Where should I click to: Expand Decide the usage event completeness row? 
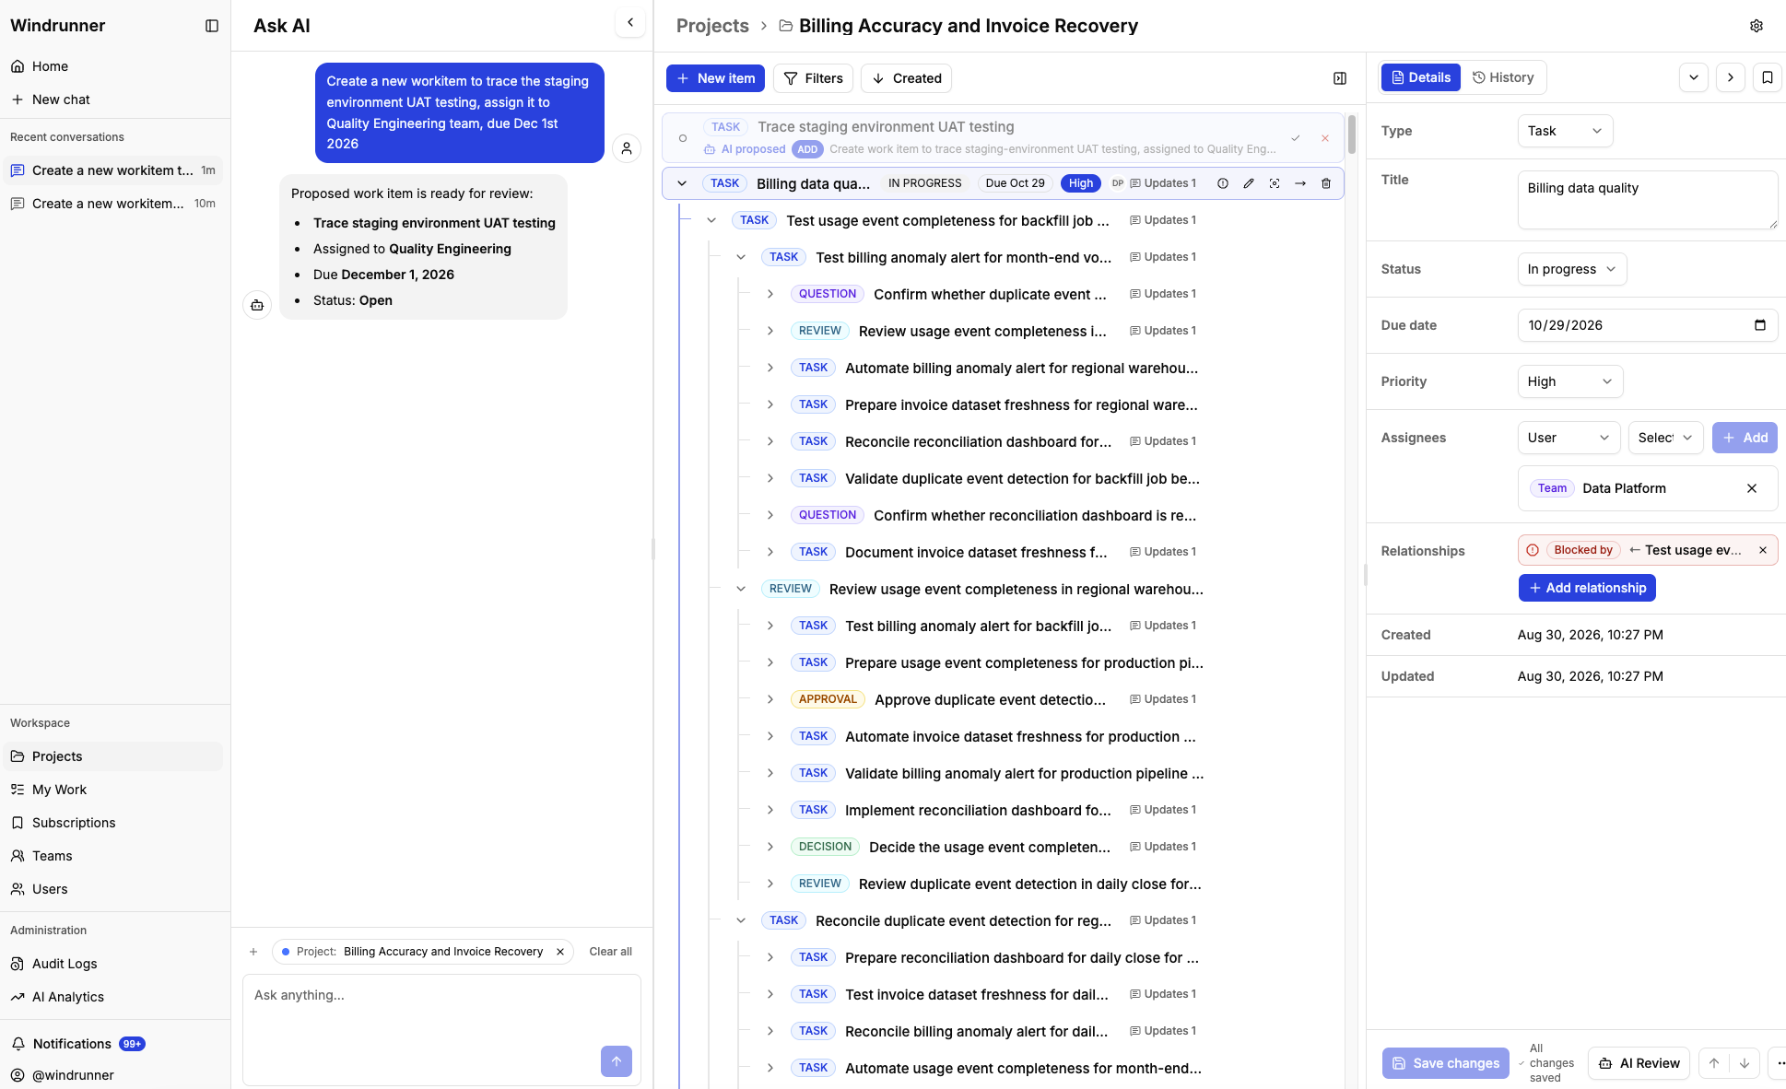[x=770, y=847]
